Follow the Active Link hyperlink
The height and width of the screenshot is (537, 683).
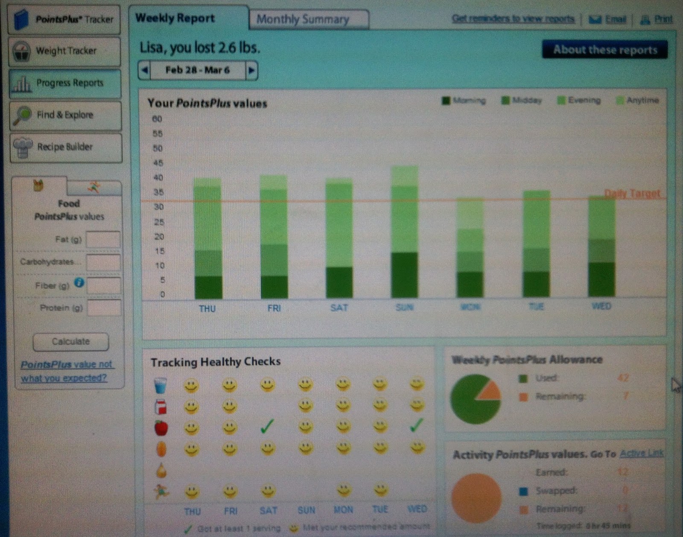click(642, 453)
